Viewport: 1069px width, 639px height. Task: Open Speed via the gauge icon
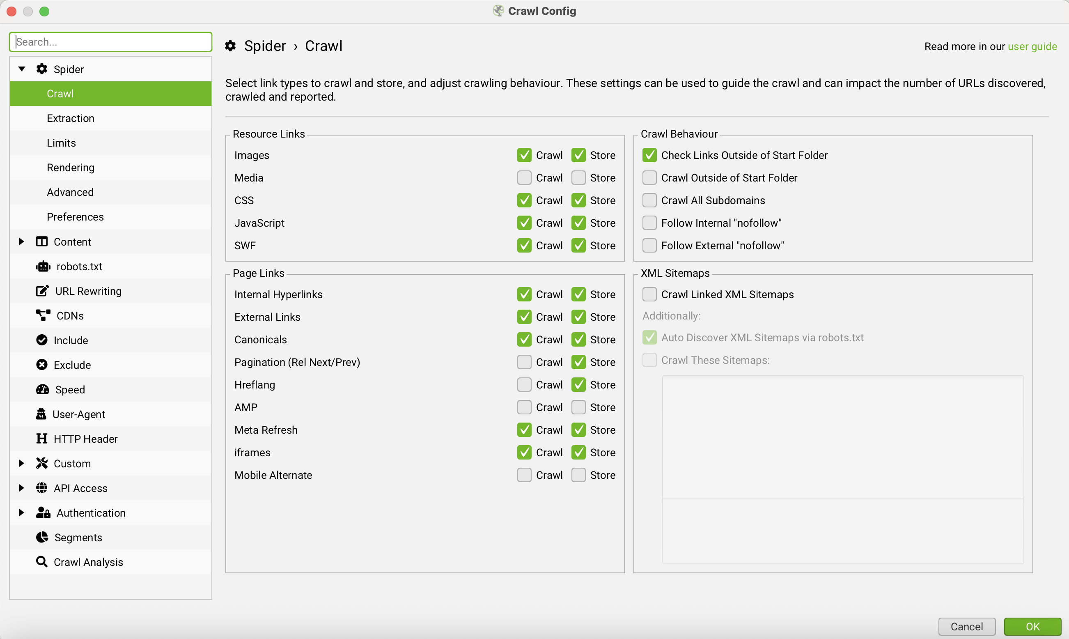coord(43,390)
